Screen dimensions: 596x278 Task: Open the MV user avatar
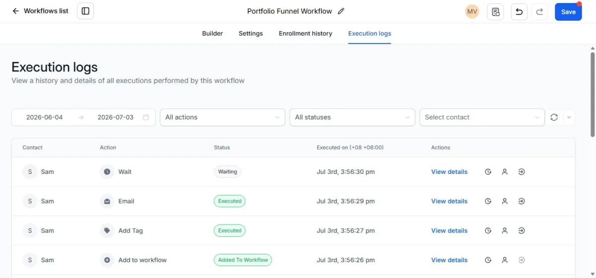(x=472, y=11)
